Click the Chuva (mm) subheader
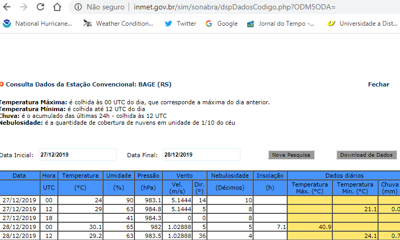Screen dimensions: 400x240 pos(390,188)
